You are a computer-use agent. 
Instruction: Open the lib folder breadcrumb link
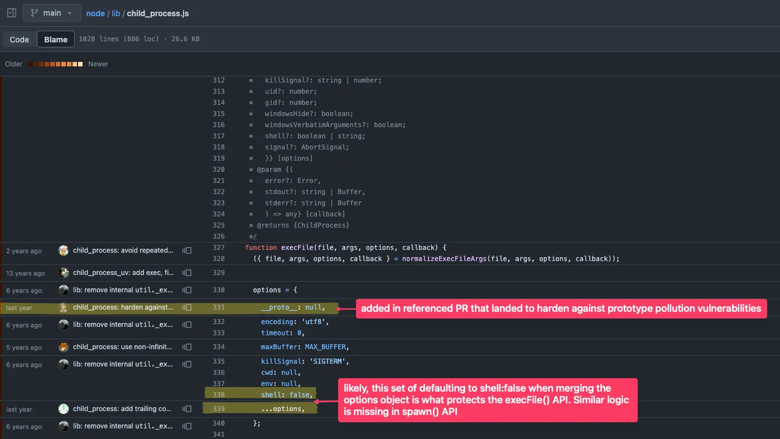click(x=115, y=13)
